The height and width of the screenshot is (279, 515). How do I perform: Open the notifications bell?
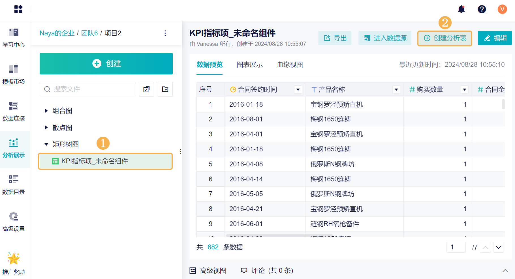click(461, 9)
